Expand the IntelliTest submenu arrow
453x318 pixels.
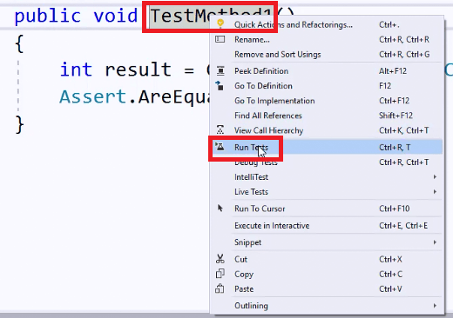pos(435,176)
